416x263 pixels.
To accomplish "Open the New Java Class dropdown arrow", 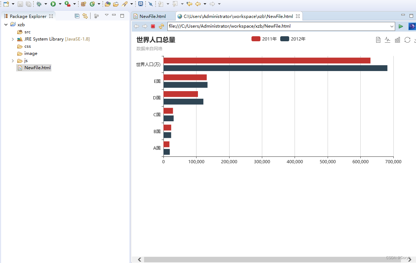I will pyautogui.click(x=99, y=4).
